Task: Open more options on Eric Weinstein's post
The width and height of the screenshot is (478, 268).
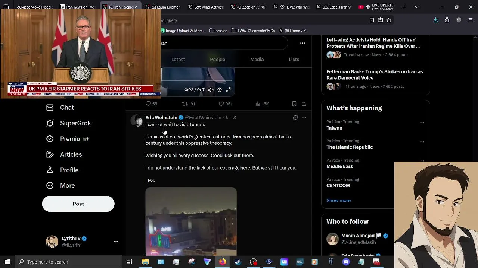Action: [304, 118]
